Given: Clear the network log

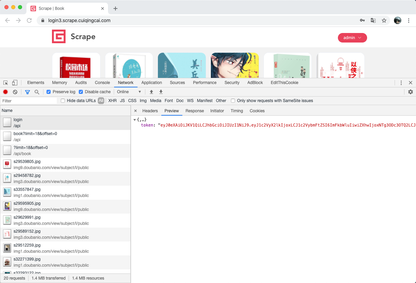Looking at the screenshot, I should (x=15, y=92).
